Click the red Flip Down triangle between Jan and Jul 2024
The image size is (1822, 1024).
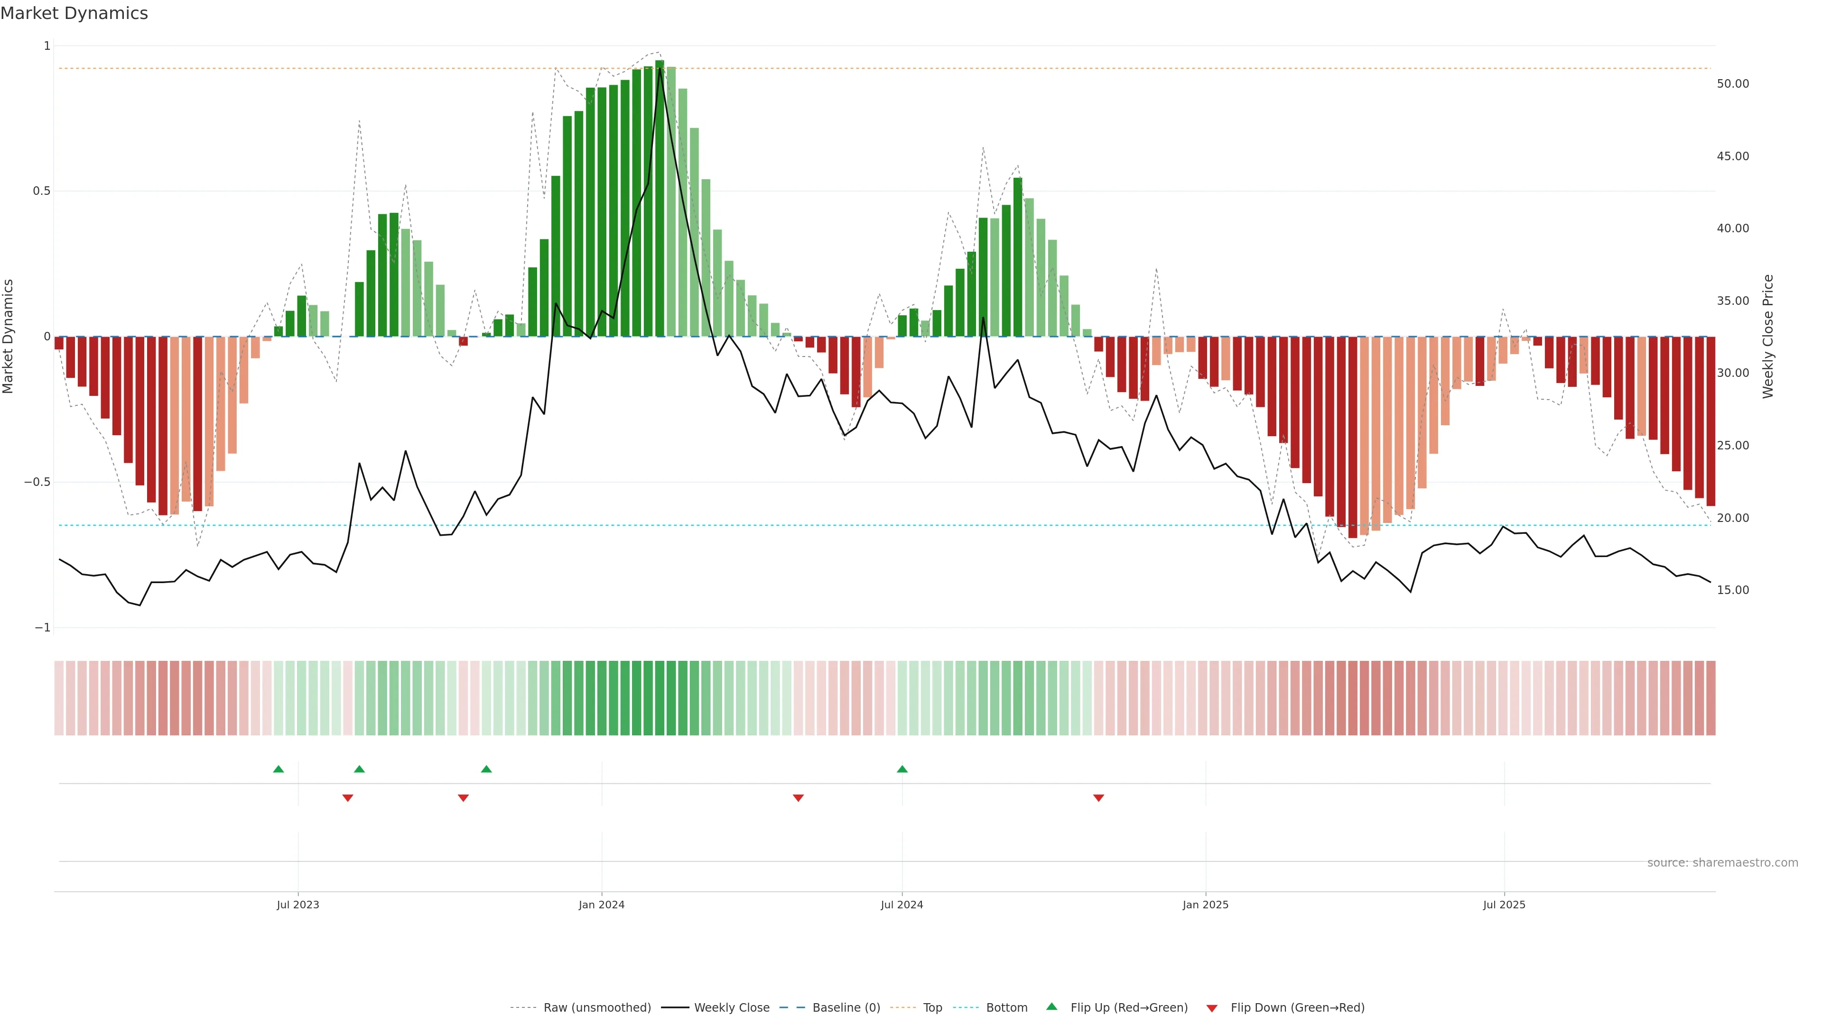tap(798, 798)
